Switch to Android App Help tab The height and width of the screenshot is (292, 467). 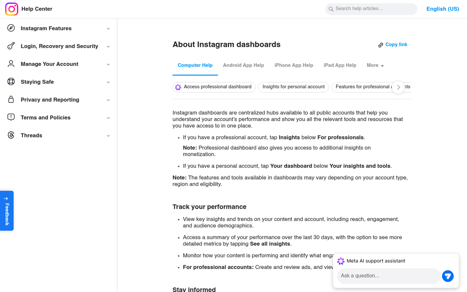(243, 65)
